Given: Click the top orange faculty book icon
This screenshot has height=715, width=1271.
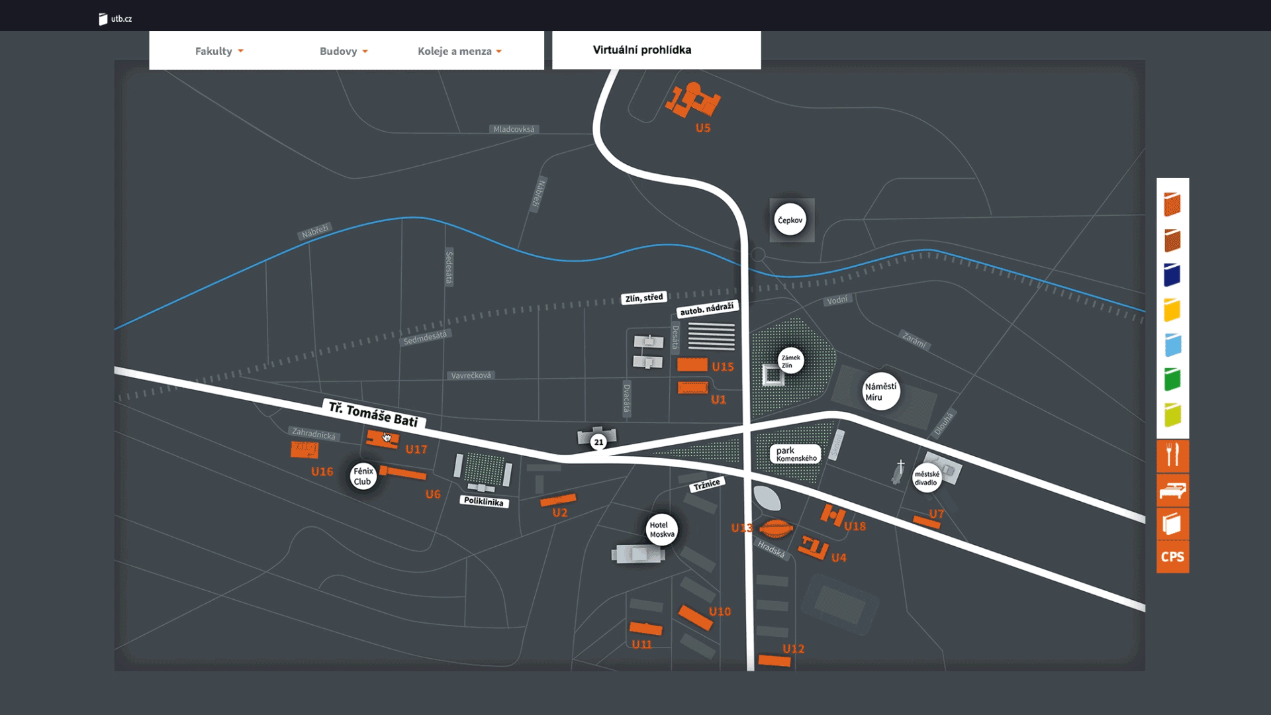Looking at the screenshot, I should point(1172,204).
